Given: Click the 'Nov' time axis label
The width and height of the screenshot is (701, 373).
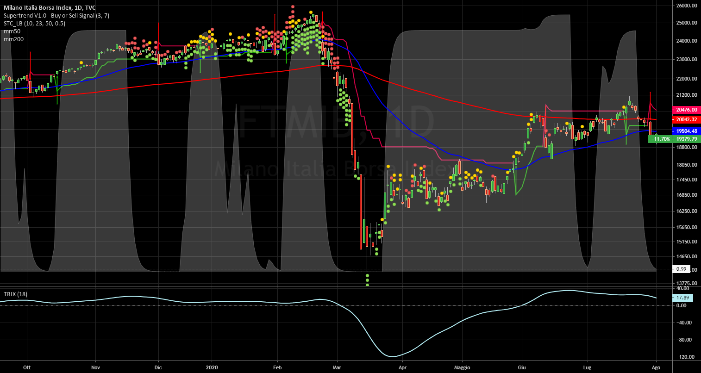Looking at the screenshot, I should coord(95,367).
